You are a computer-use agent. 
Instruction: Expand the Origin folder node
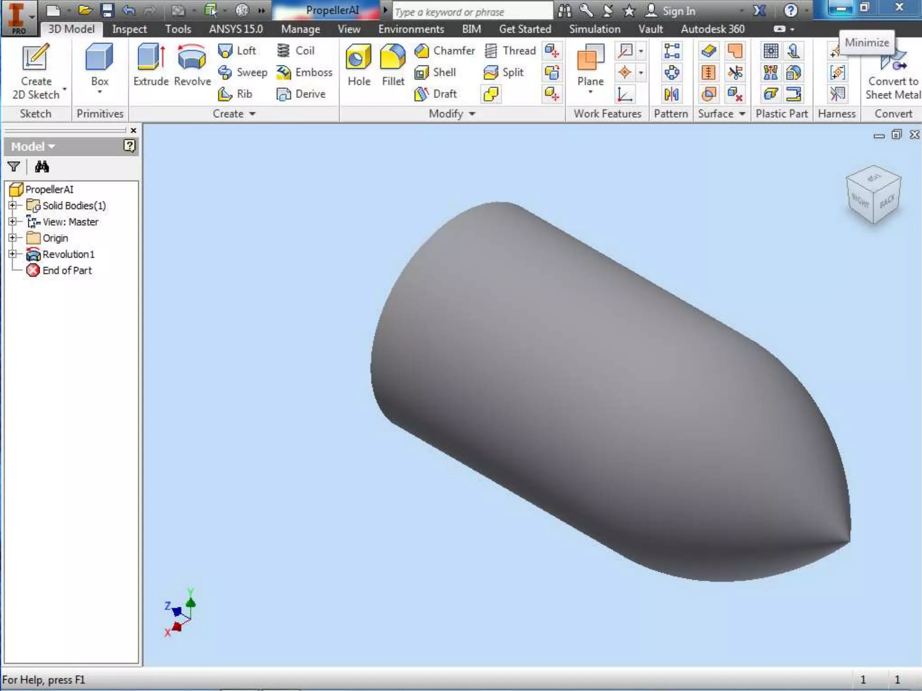point(13,238)
